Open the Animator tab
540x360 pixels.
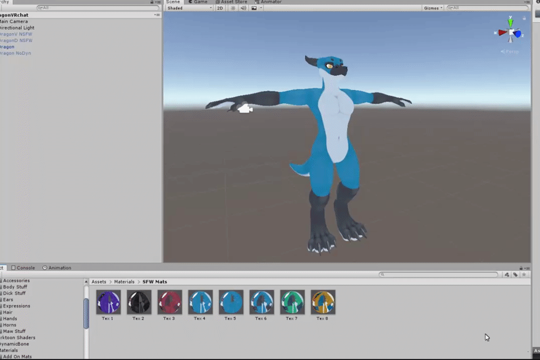(x=268, y=2)
